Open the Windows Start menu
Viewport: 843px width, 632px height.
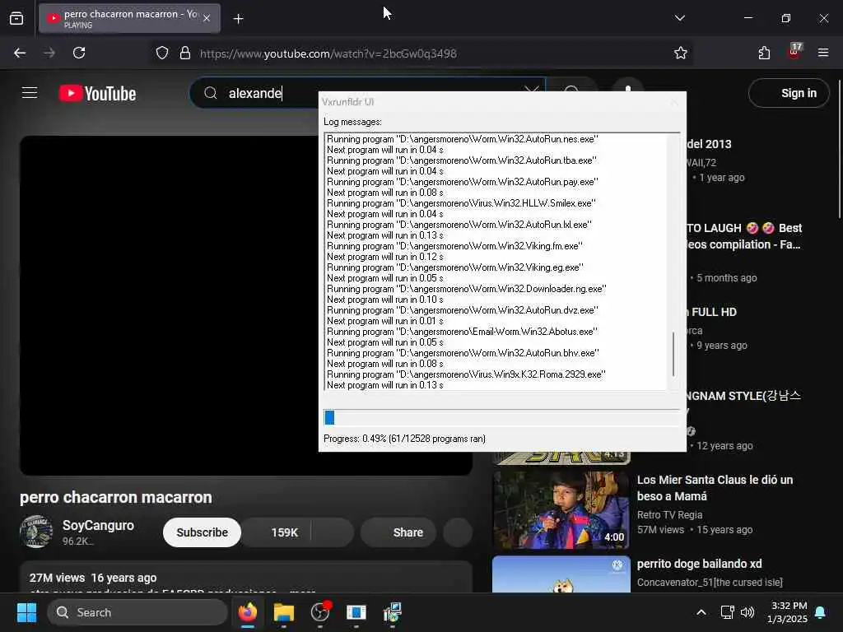tap(26, 612)
